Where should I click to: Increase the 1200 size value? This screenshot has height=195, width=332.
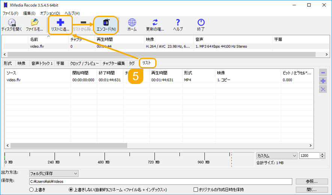322,154
